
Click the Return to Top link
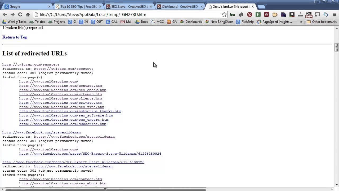tap(15, 37)
